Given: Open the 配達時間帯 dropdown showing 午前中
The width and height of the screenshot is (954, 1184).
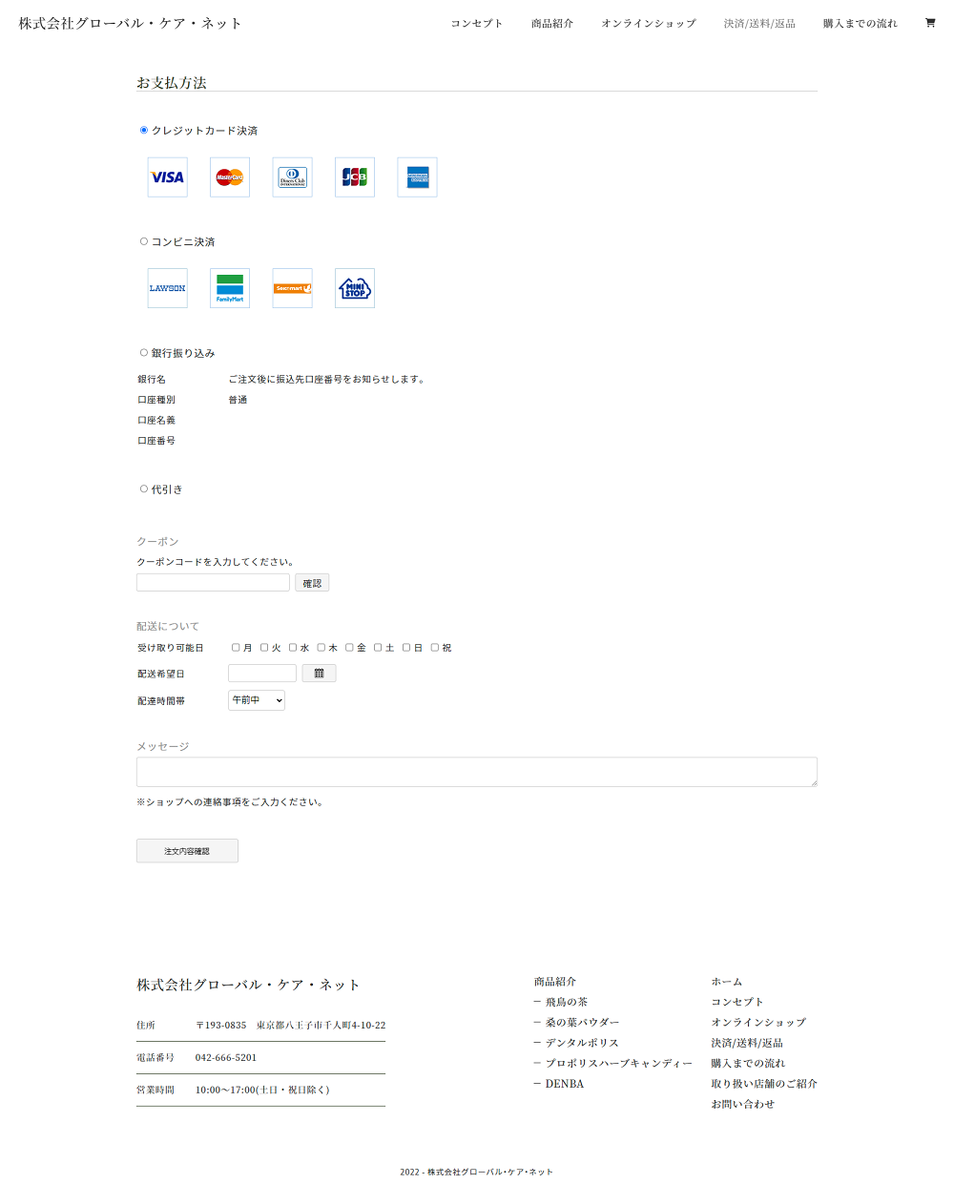Looking at the screenshot, I should [x=257, y=700].
